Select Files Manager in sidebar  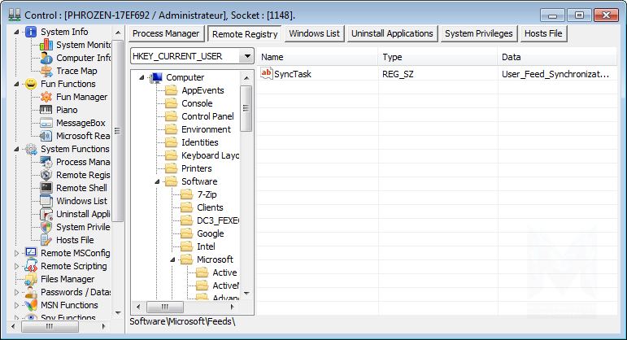(x=67, y=279)
